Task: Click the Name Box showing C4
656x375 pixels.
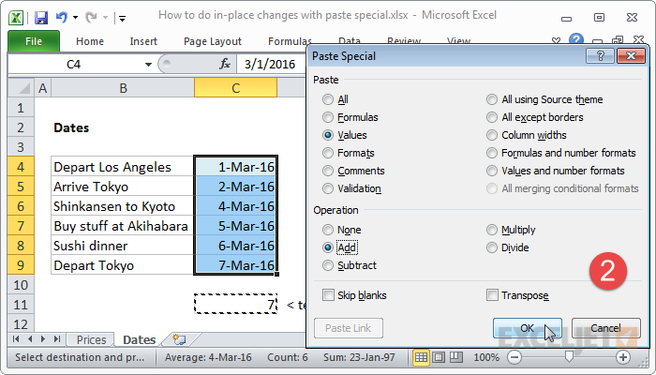Action: pos(74,65)
